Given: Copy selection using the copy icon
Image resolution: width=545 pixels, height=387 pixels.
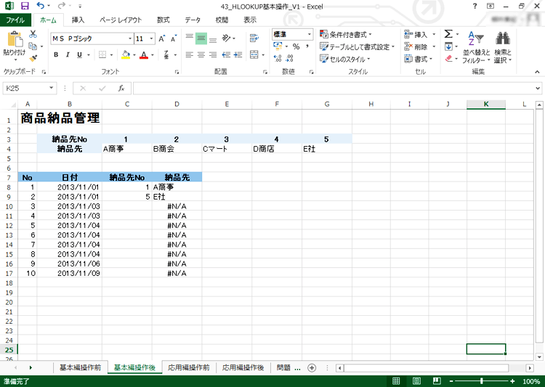Looking at the screenshot, I should coord(33,46).
